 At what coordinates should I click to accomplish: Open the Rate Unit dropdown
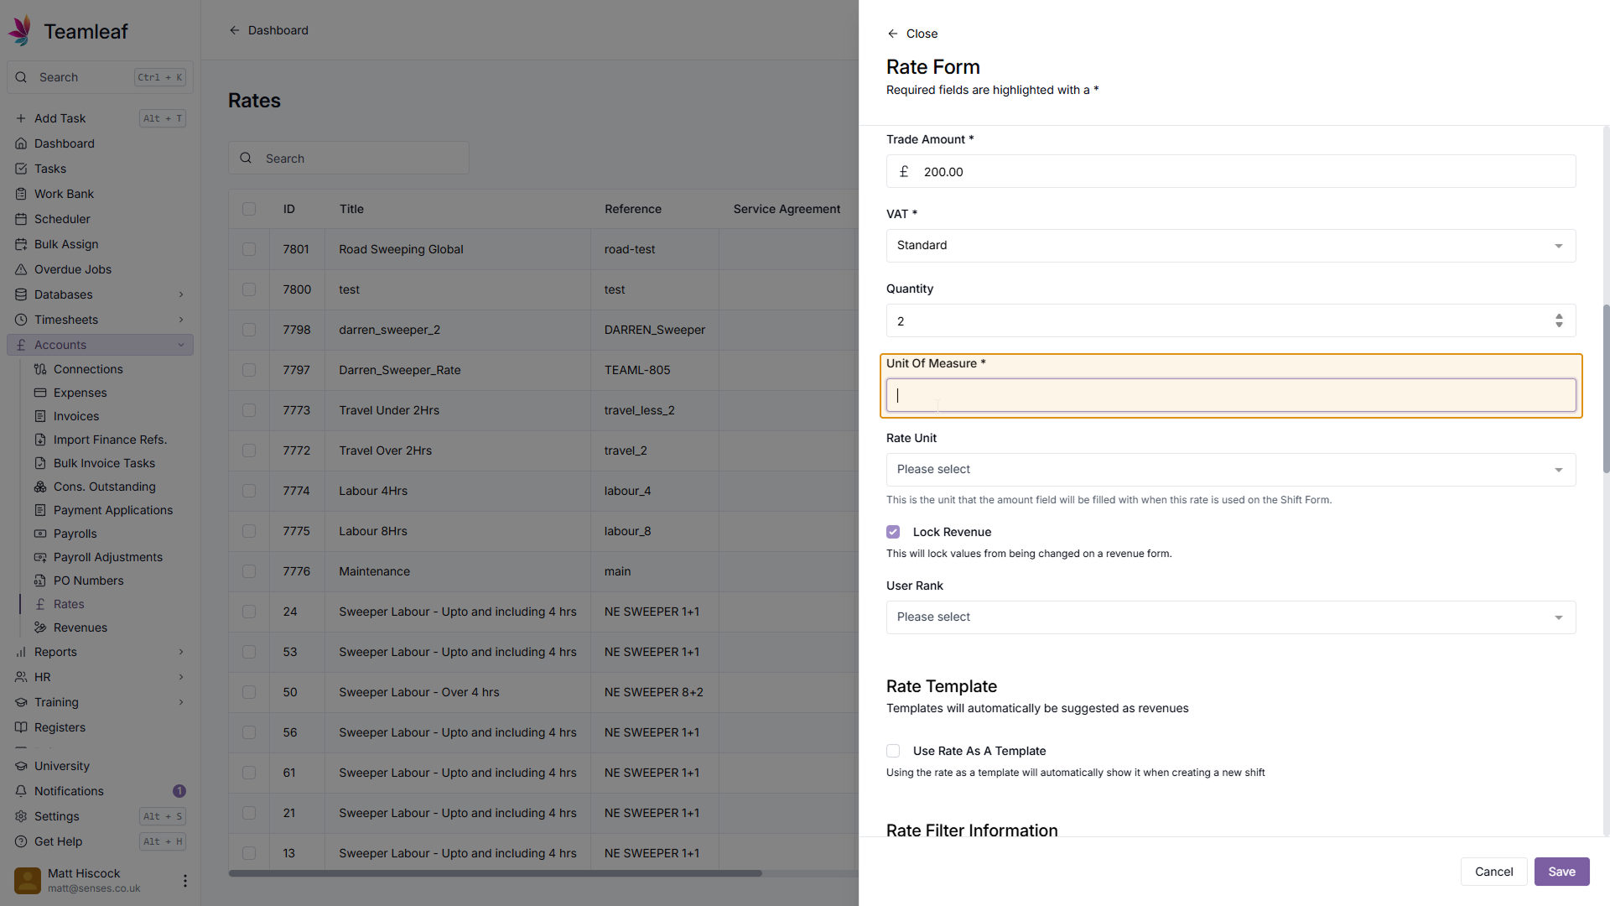(x=1230, y=470)
